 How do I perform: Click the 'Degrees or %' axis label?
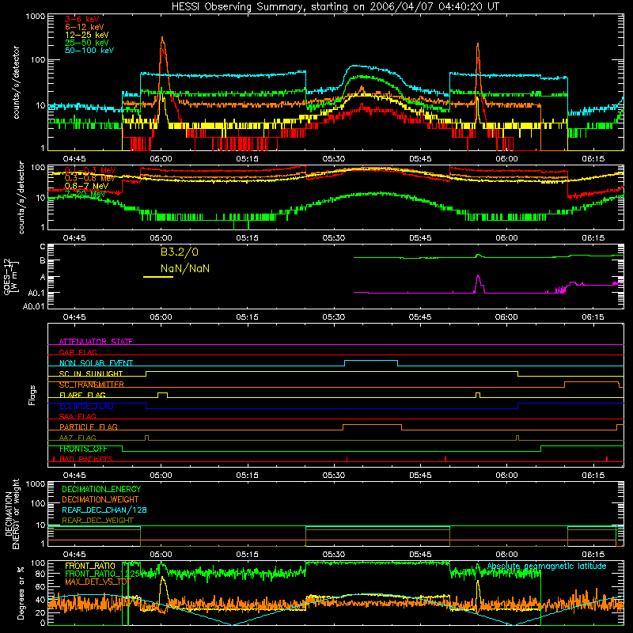(21, 593)
